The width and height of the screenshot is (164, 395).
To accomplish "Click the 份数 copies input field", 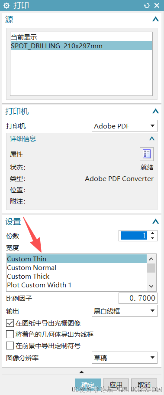I will (x=134, y=236).
